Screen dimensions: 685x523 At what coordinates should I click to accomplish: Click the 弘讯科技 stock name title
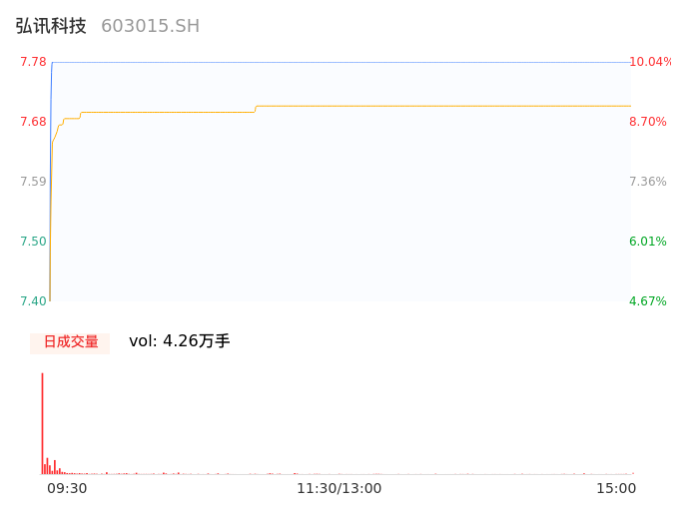(x=51, y=26)
